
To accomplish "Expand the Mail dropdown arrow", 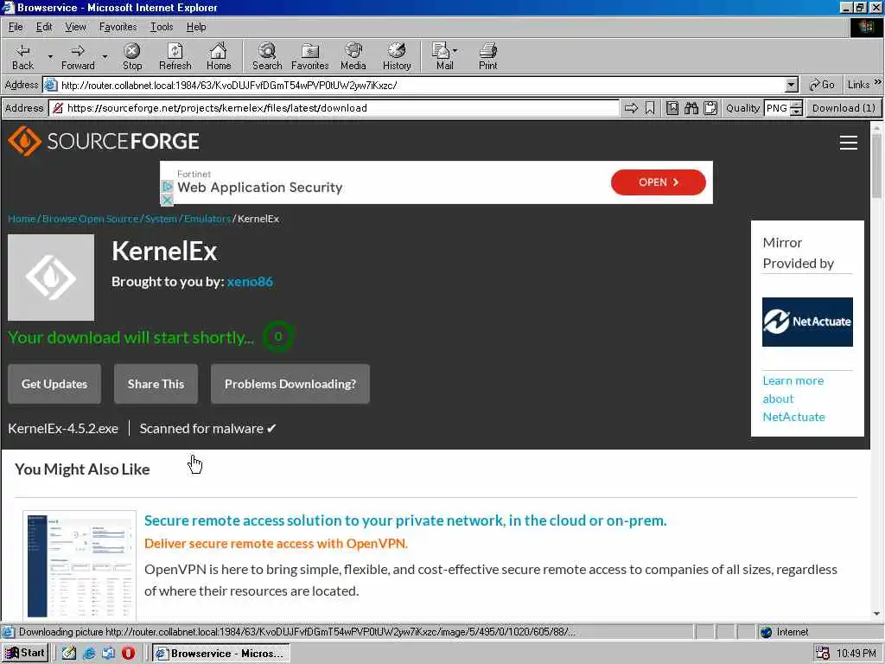I will (455, 50).
